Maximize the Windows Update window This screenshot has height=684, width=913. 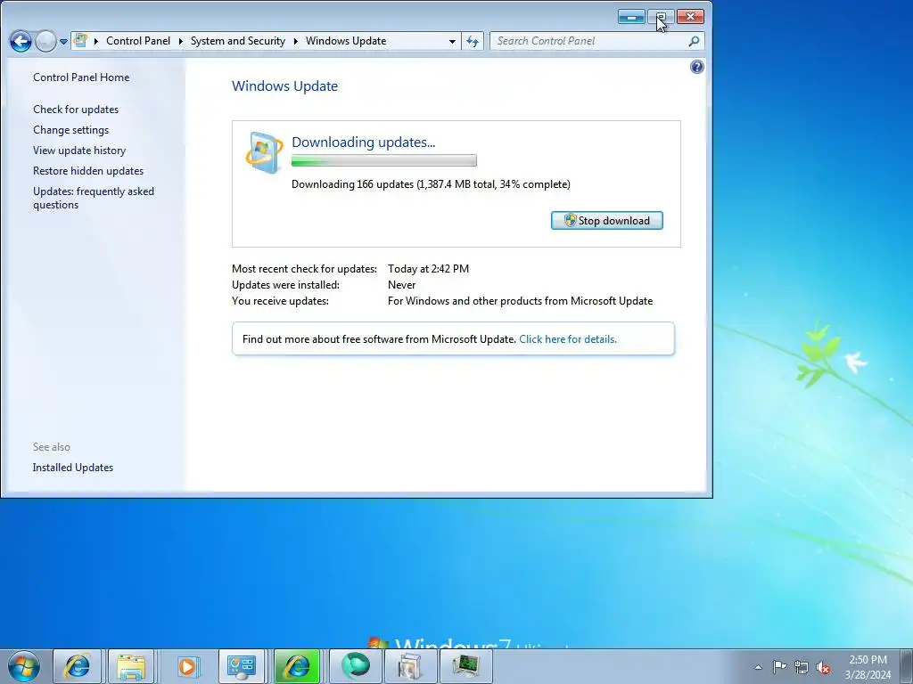click(x=661, y=17)
